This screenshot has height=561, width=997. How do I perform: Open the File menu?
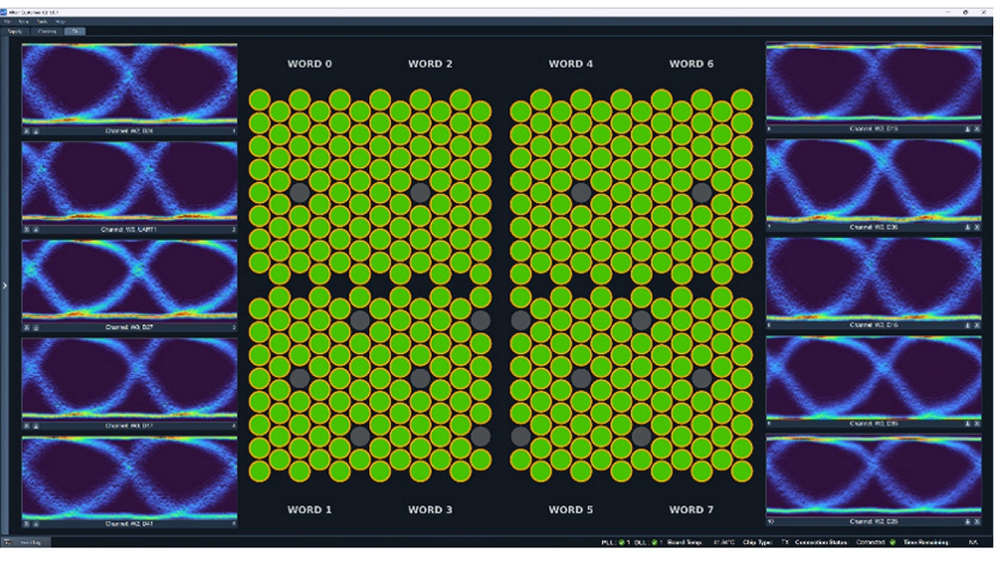(7, 21)
